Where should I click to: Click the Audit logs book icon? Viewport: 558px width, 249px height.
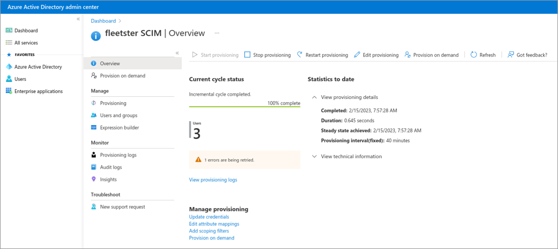(x=94, y=167)
